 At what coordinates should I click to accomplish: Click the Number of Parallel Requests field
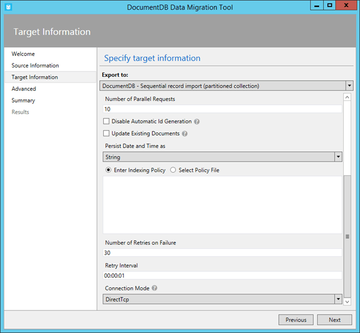click(x=222, y=109)
